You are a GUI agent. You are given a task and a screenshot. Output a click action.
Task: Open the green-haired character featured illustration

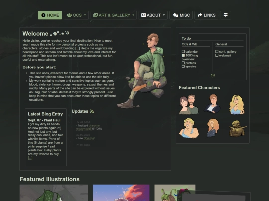175,193
